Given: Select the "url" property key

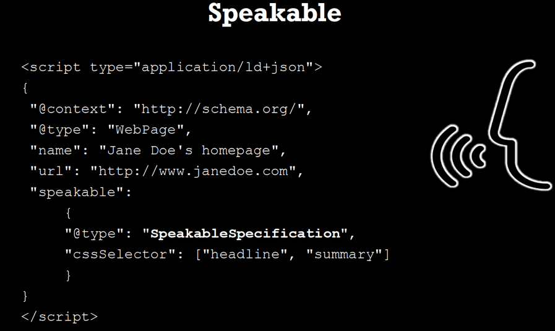Looking at the screenshot, I should [x=51, y=171].
